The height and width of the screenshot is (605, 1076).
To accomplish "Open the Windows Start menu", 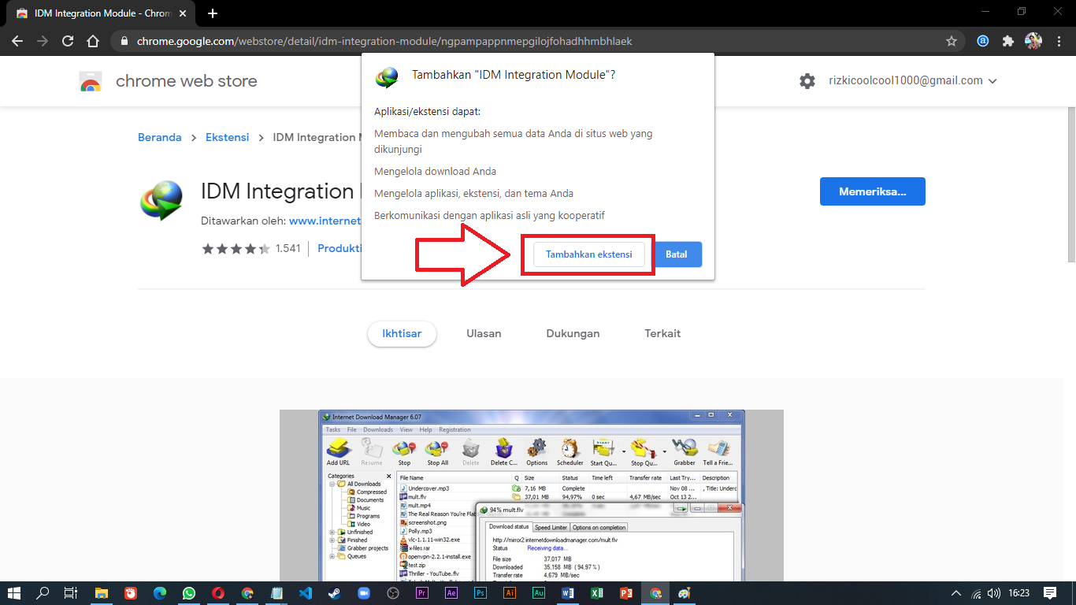I will (x=14, y=593).
